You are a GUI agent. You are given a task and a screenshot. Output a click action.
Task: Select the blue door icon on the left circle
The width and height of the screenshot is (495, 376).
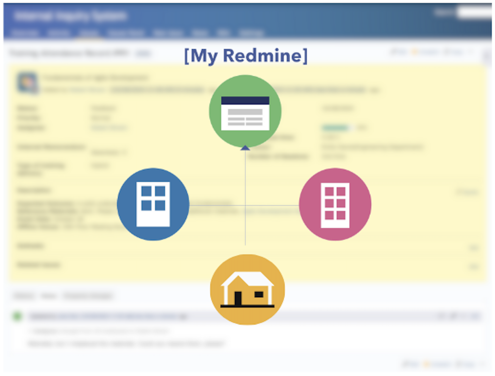[154, 204]
